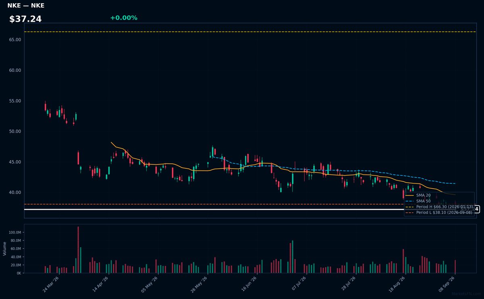This screenshot has width=484, height=299.
Task: Click the 14 Apr '26 date label
Action: pyautogui.click(x=100, y=284)
